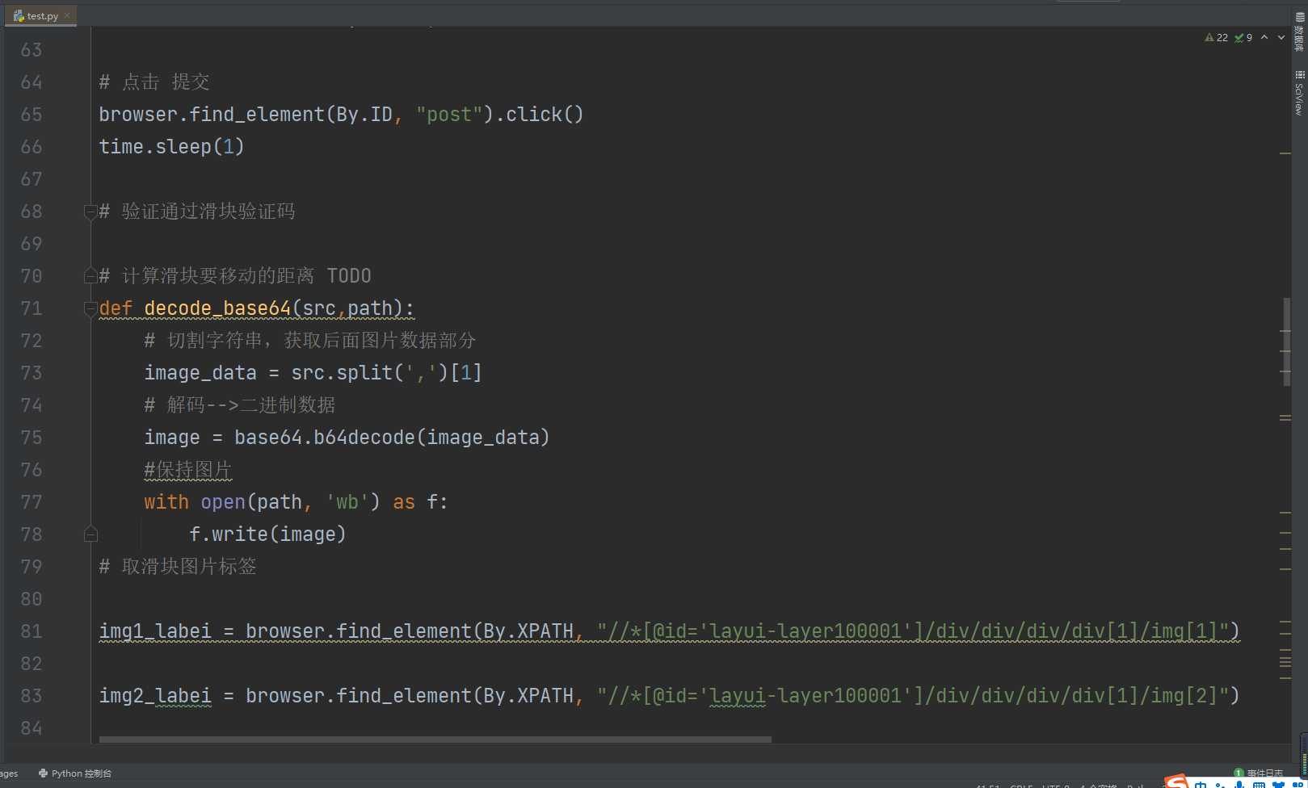This screenshot has height=788, width=1308.
Task: Close the test.py tab
Action: pos(67,15)
